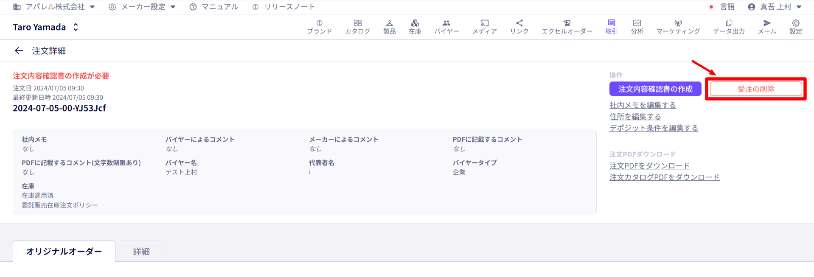This screenshot has height=277, width=814.
Task: Click the 注文内容確認書の作成が必要 status text
Action: pyautogui.click(x=61, y=76)
